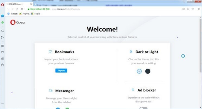Click the Ad blocker heading
202x109 pixels.
click(147, 90)
